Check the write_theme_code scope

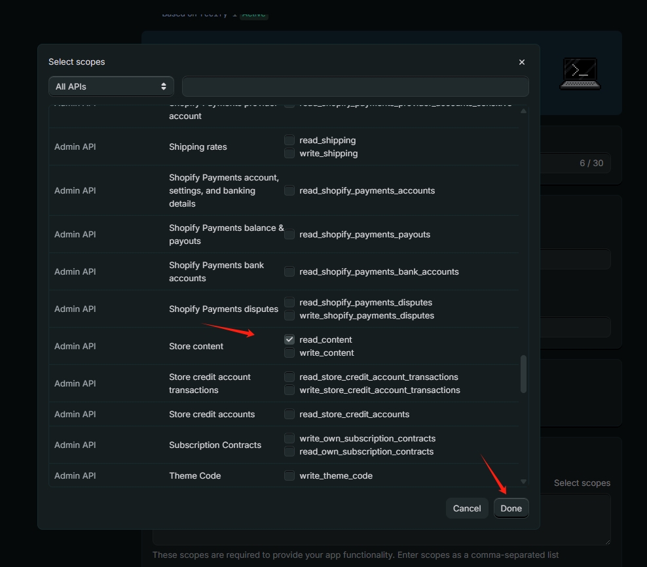(289, 475)
